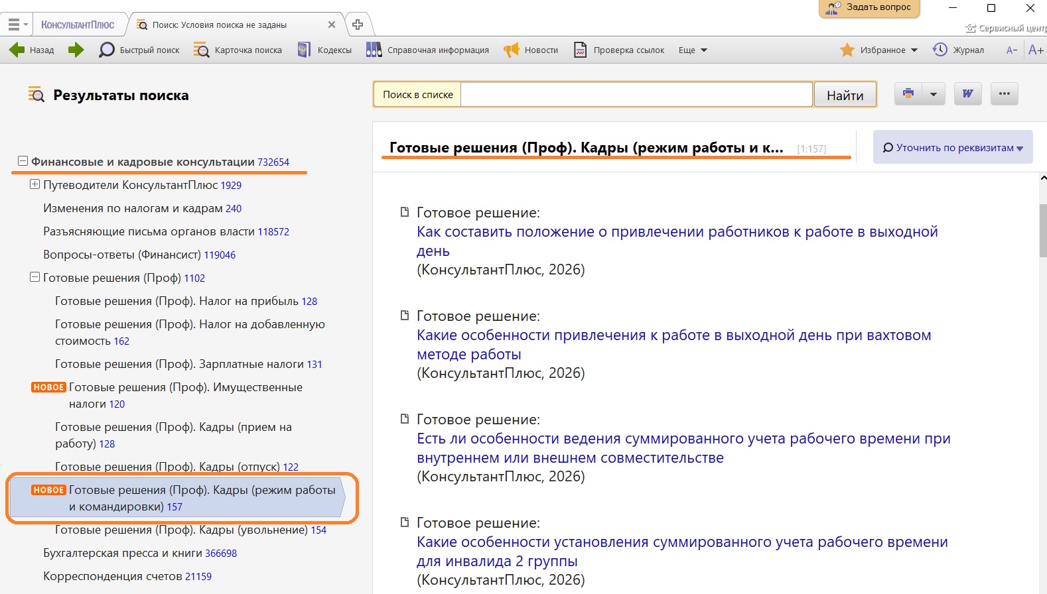This screenshot has width=1047, height=594.
Task: Select Бухгалтерская пресса и книги
Action: coord(140,553)
